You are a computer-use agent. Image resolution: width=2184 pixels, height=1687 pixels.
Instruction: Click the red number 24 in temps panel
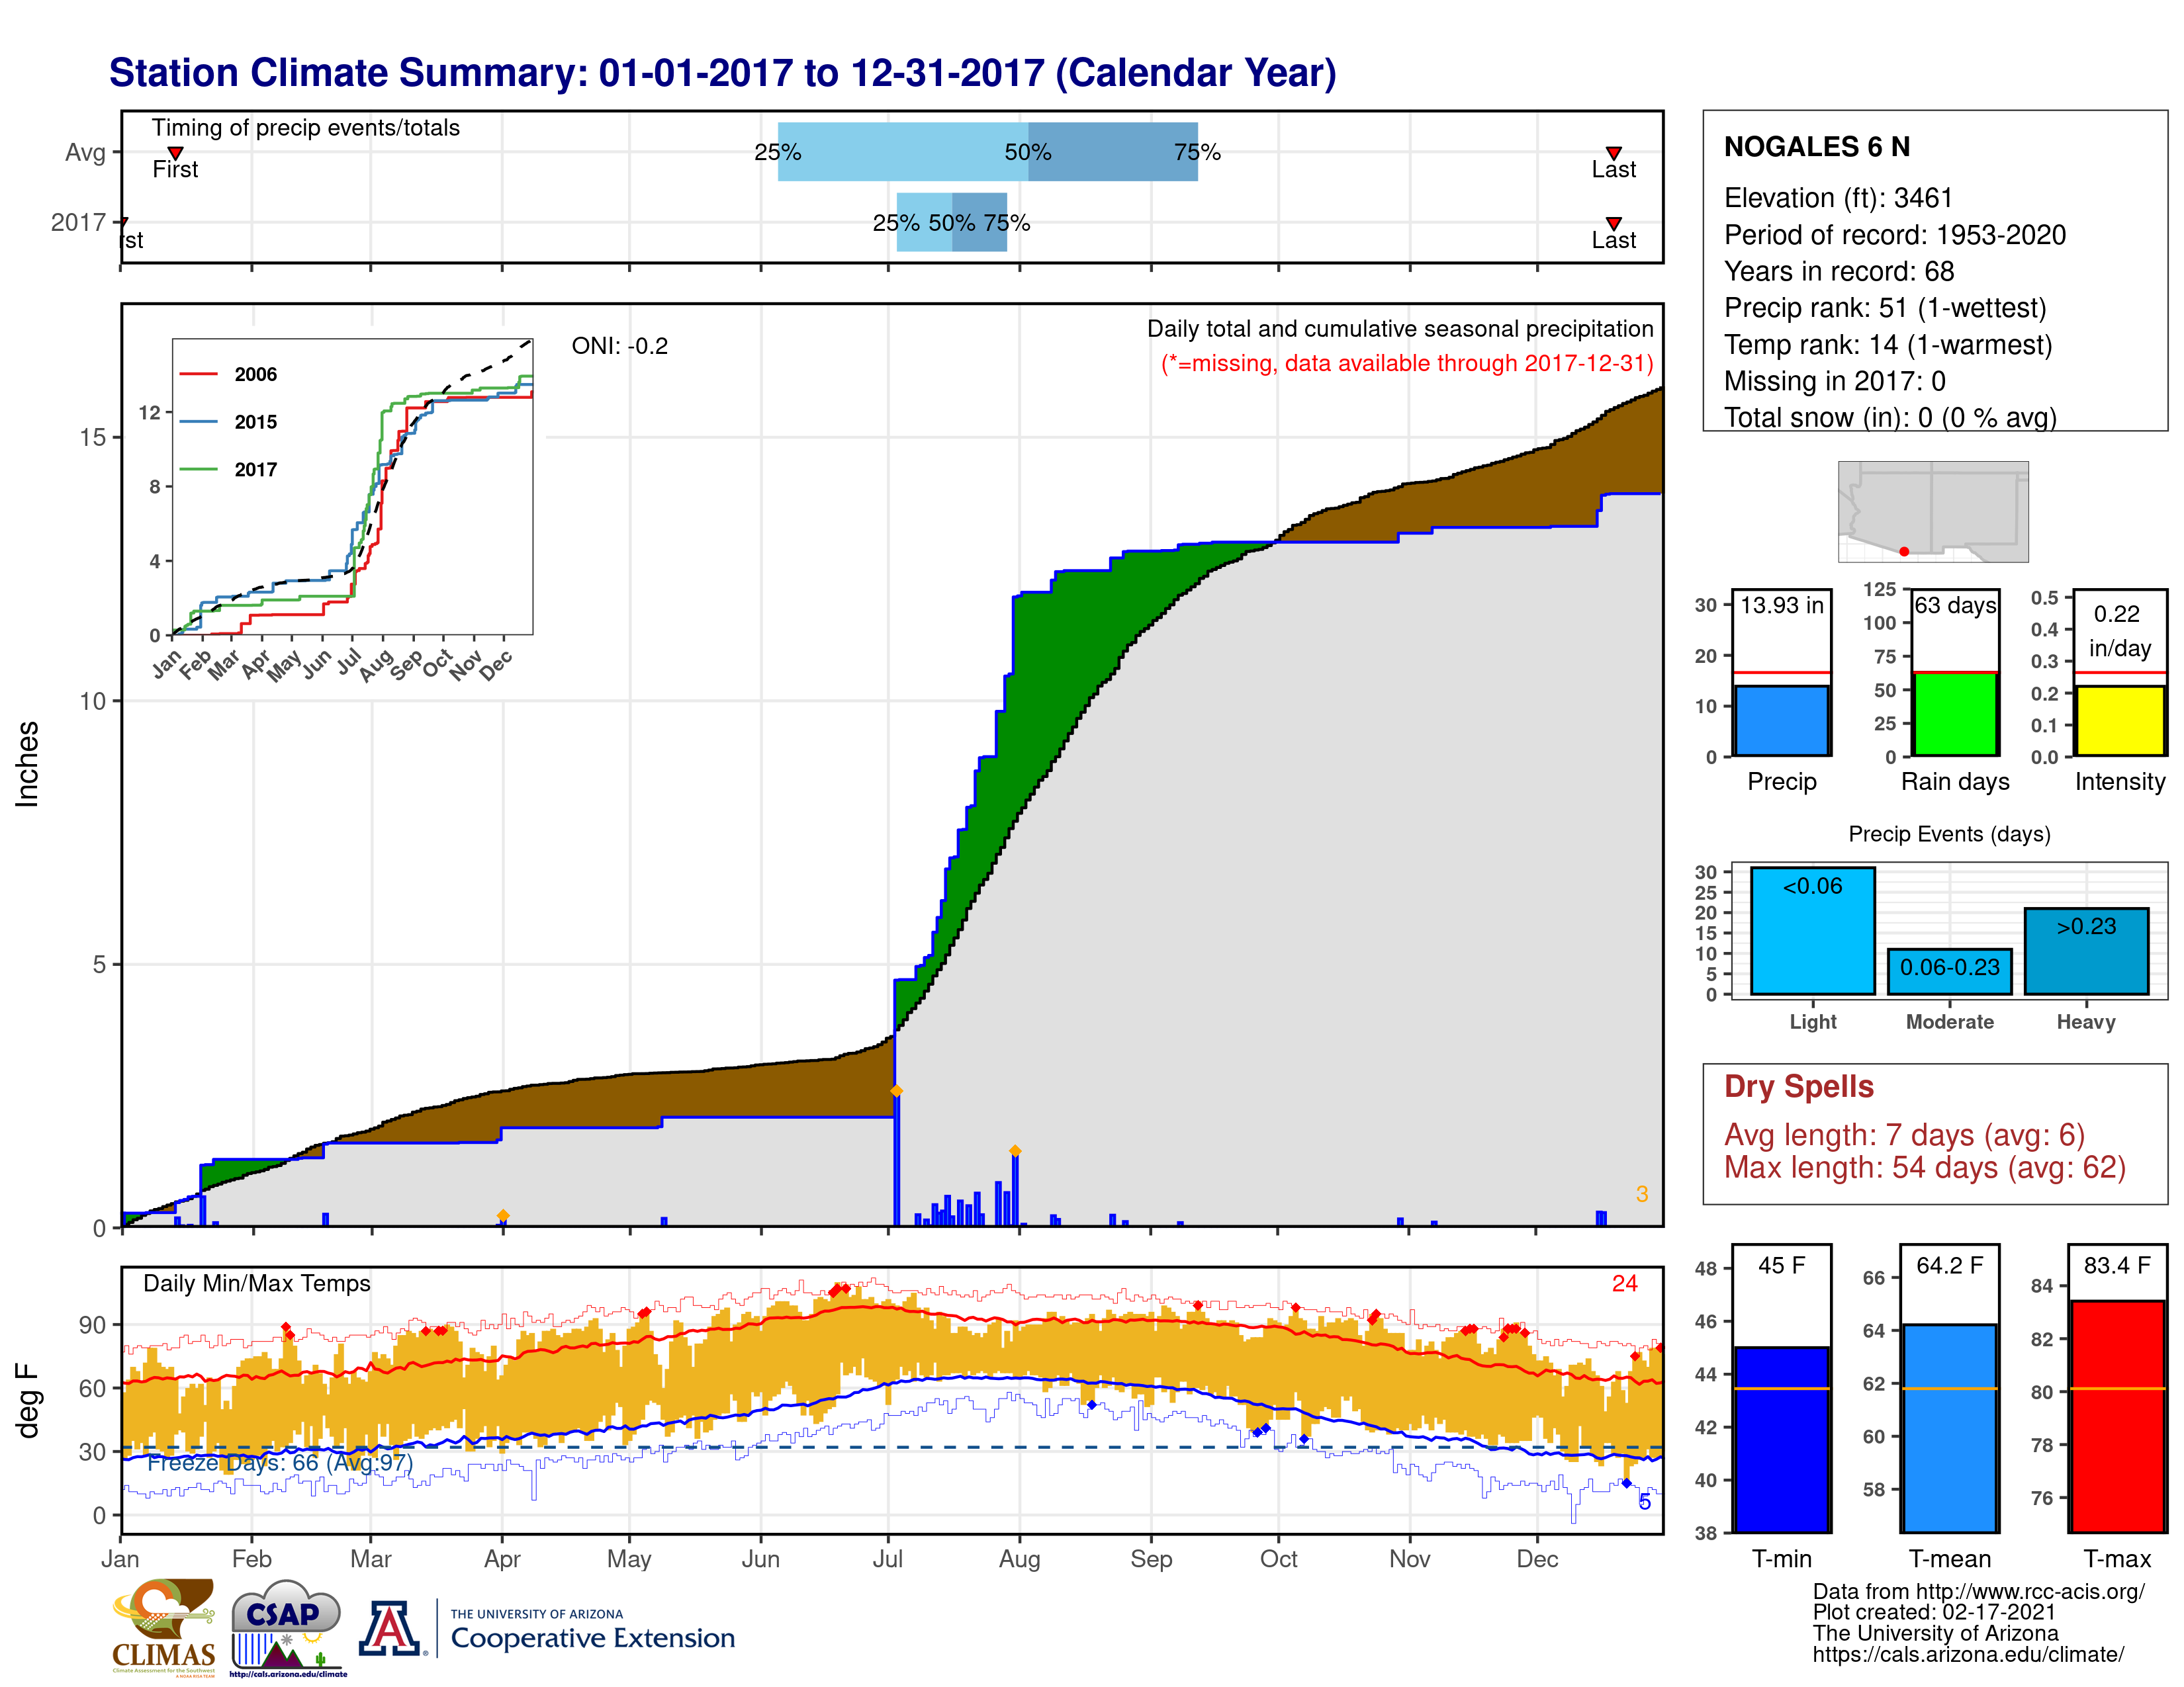(1624, 1283)
